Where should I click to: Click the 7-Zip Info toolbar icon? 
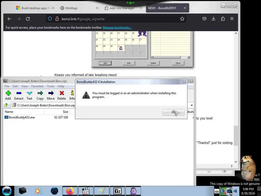[72, 95]
